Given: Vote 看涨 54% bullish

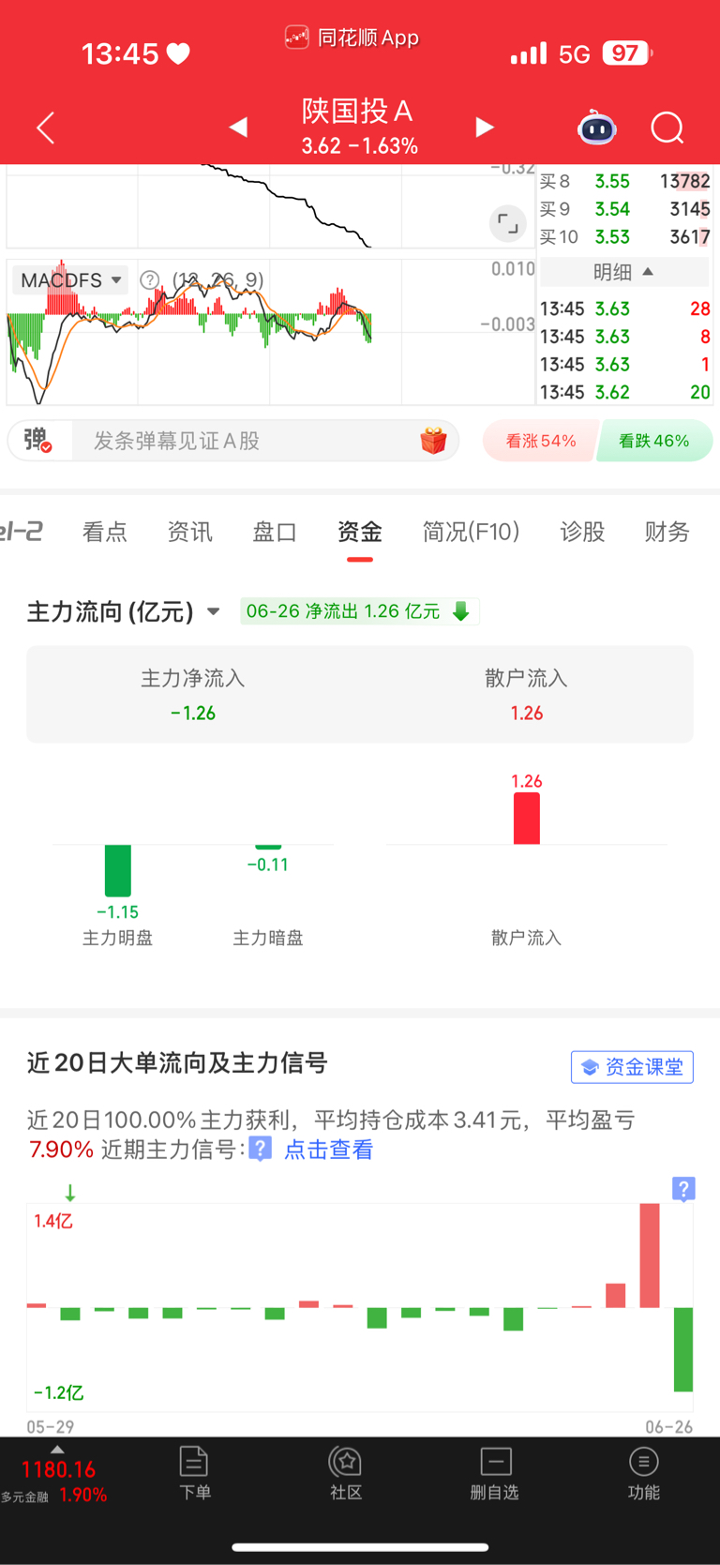Looking at the screenshot, I should (x=540, y=441).
